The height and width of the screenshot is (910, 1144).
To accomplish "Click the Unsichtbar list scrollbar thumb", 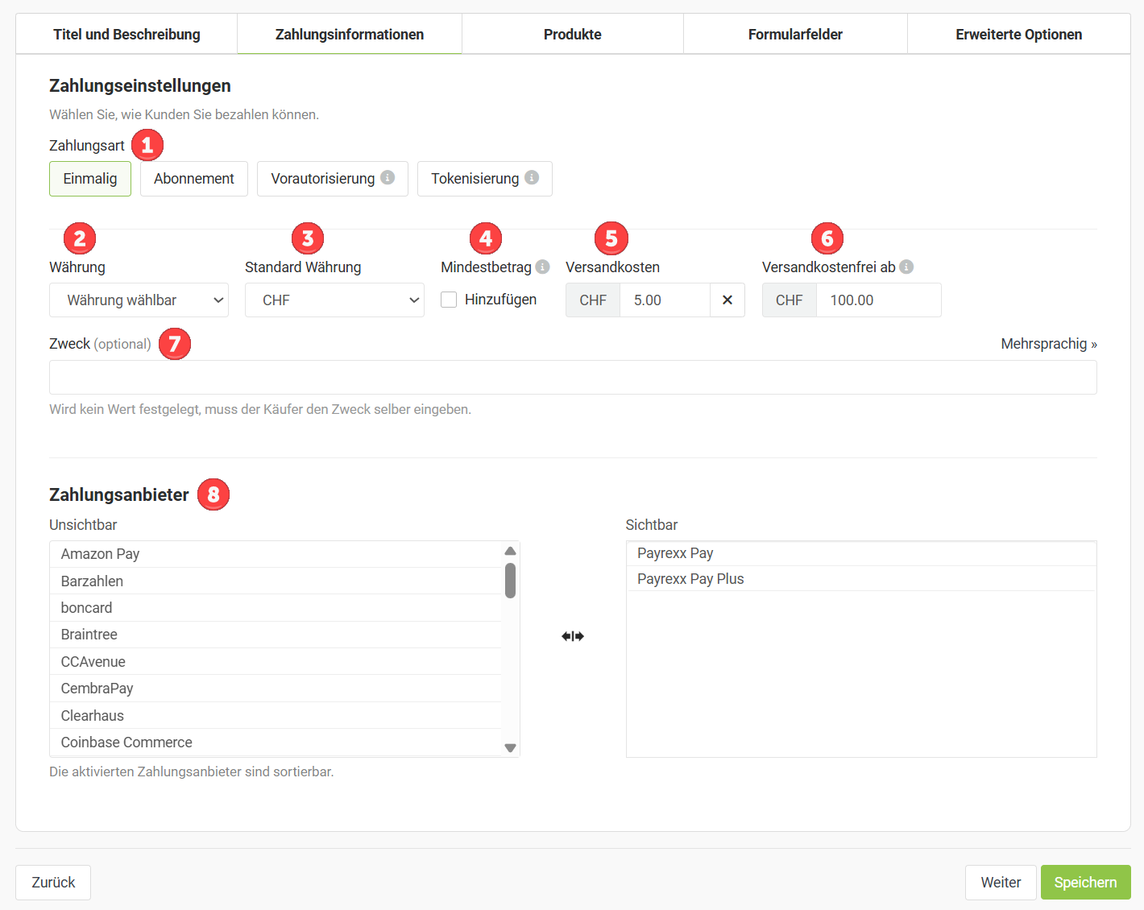I will [x=510, y=581].
